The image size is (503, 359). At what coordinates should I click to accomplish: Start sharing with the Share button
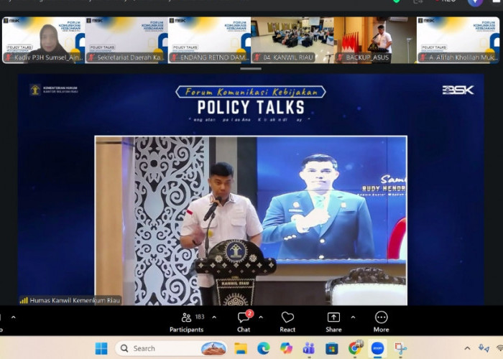333,322
